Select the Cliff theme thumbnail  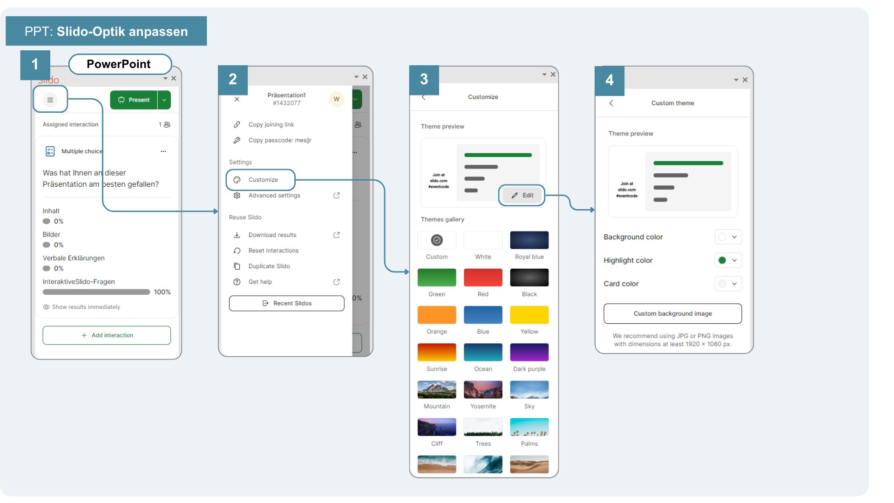437,427
